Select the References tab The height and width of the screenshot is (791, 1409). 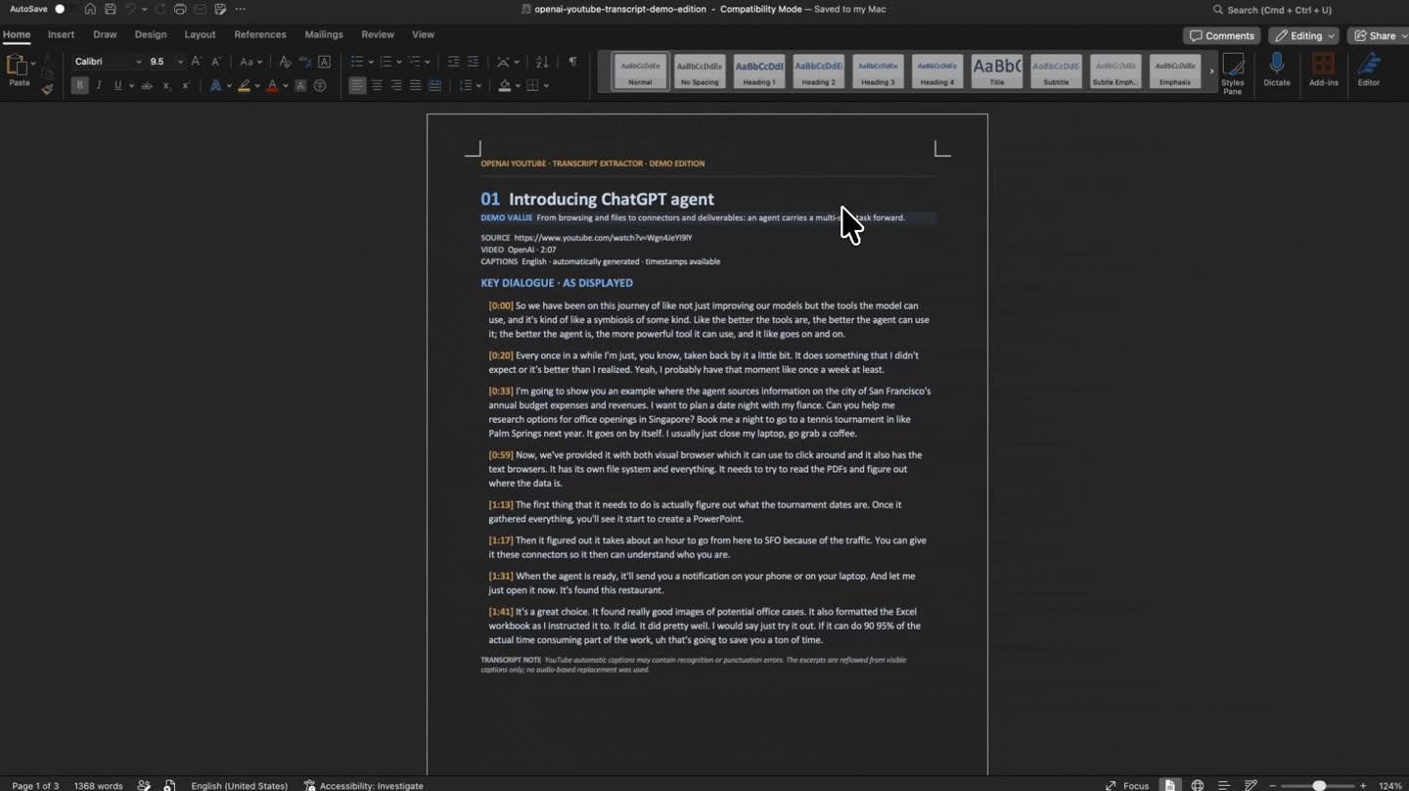(x=260, y=34)
